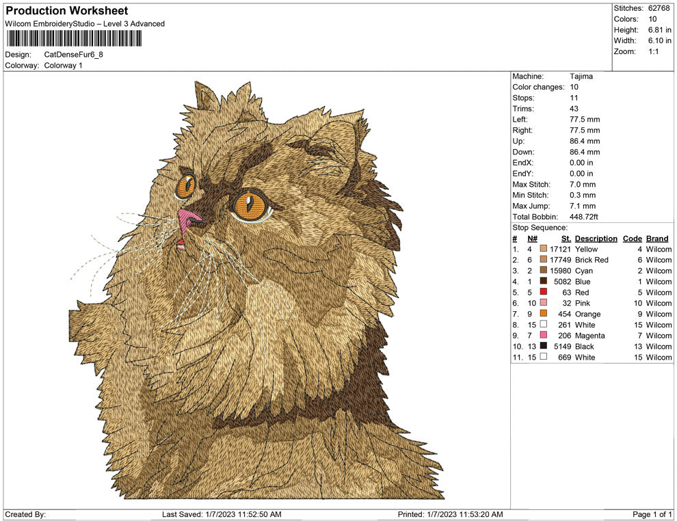Click the Code column header
This screenshot has height=521, width=677.
pyautogui.click(x=633, y=239)
